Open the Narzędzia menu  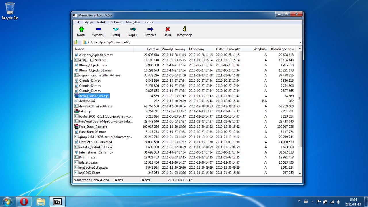(x=133, y=22)
